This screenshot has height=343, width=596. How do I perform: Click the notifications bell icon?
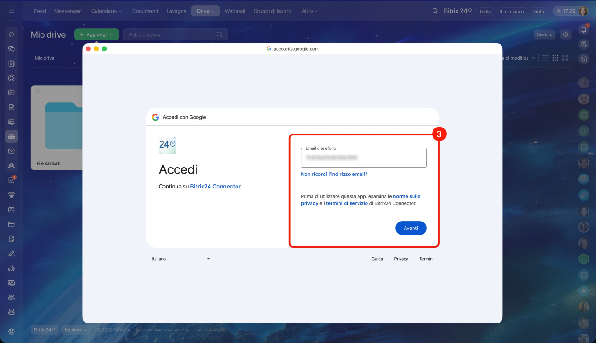pos(583,30)
